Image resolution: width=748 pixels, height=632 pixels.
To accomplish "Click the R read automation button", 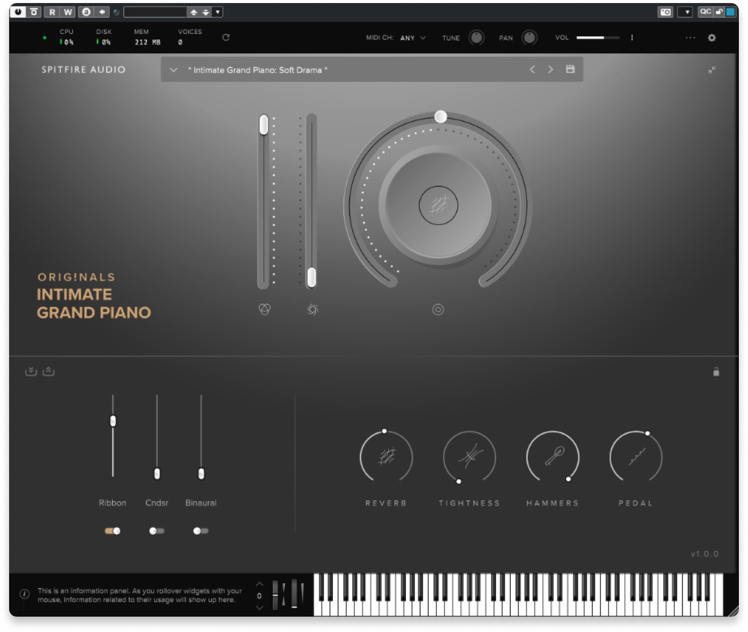I will click(52, 12).
